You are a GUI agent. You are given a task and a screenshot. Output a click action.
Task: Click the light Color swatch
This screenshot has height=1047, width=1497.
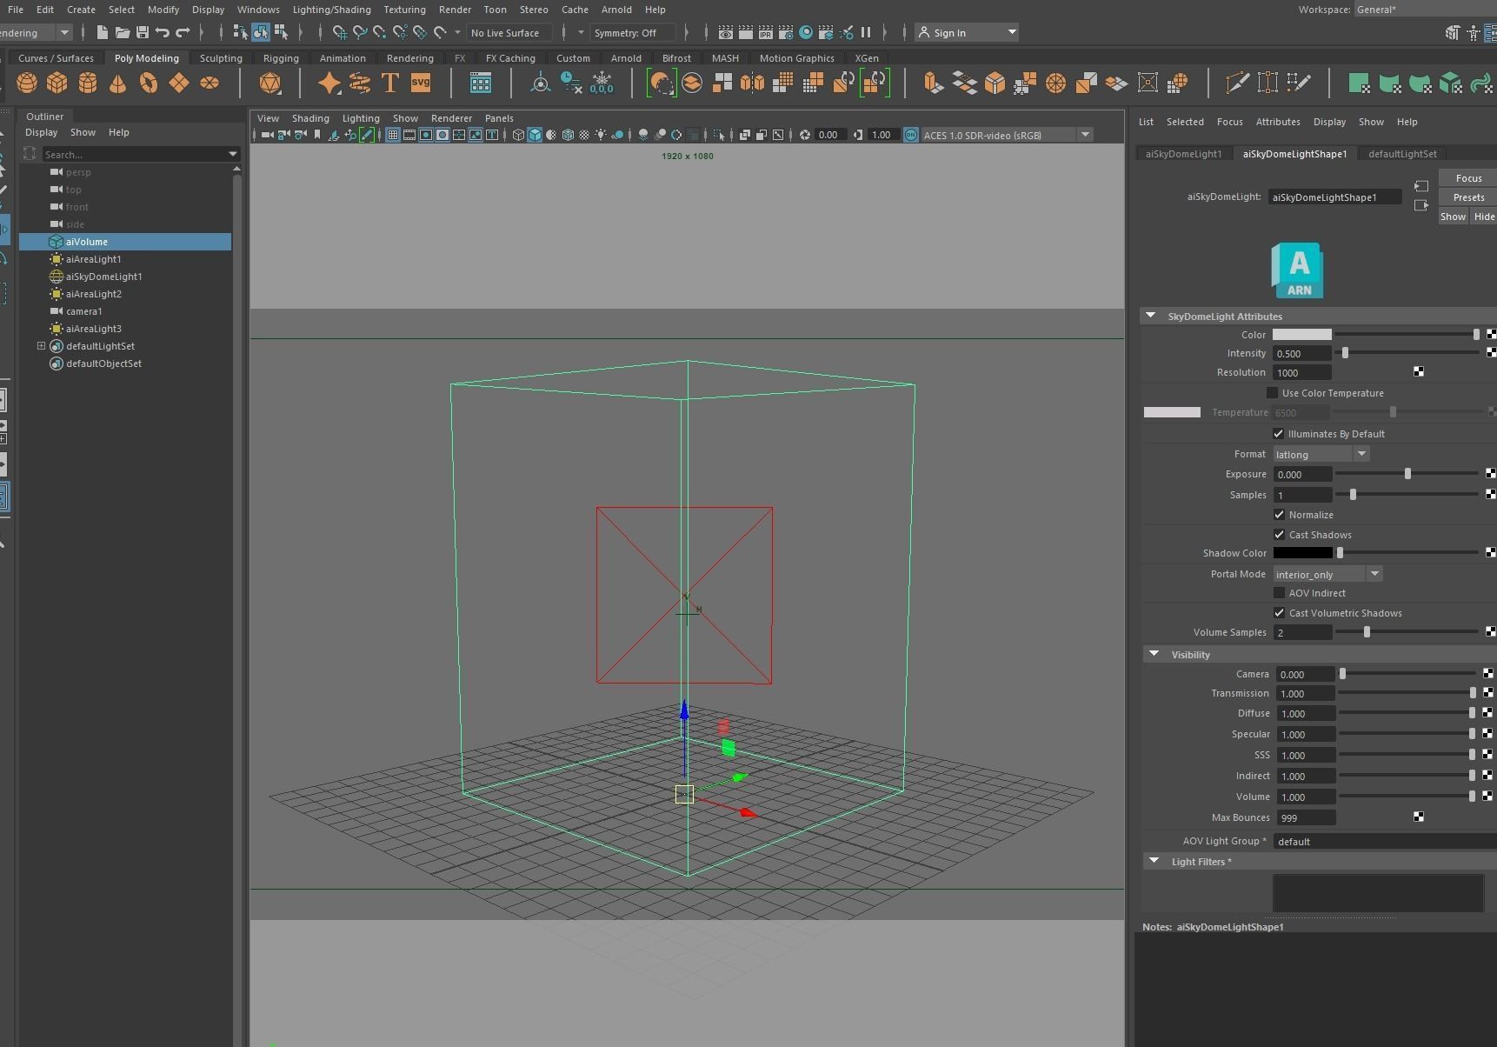(x=1302, y=335)
